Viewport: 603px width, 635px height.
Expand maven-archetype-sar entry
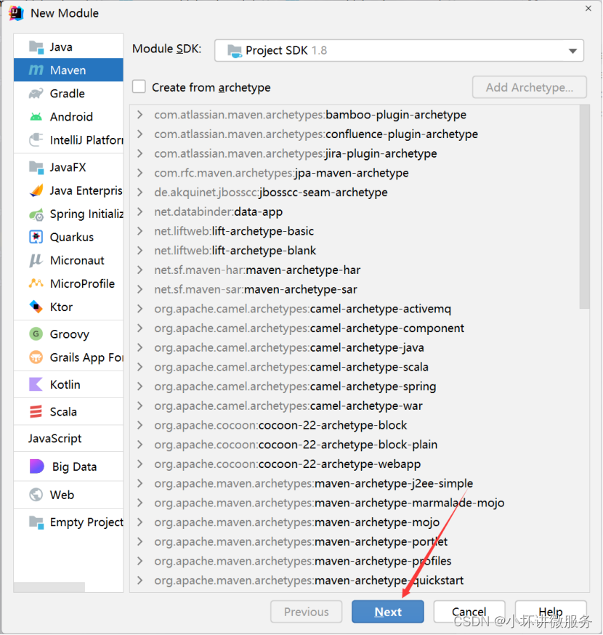[140, 290]
